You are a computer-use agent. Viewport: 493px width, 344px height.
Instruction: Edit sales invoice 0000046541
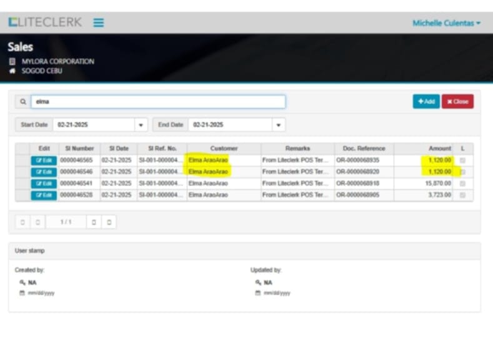[44, 184]
